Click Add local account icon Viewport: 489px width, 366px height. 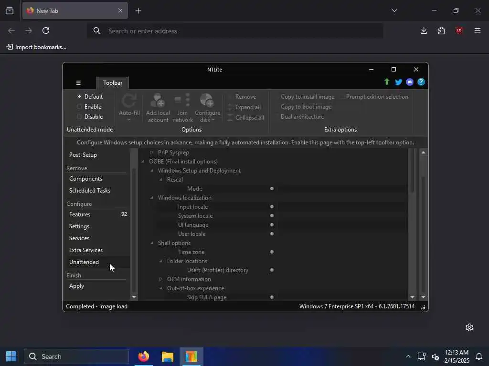[x=158, y=101]
